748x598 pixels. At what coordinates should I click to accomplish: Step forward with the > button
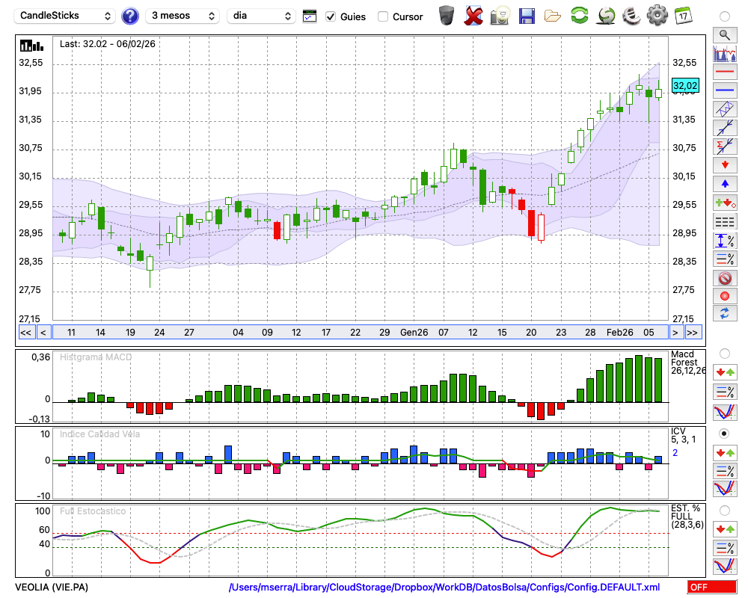tap(675, 333)
